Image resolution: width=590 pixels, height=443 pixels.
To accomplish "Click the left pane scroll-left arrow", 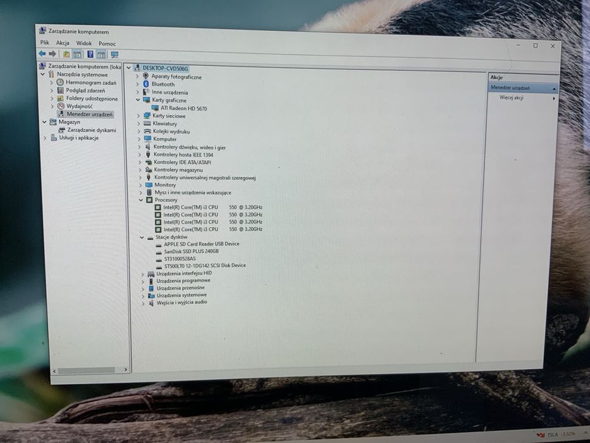I will [x=54, y=371].
